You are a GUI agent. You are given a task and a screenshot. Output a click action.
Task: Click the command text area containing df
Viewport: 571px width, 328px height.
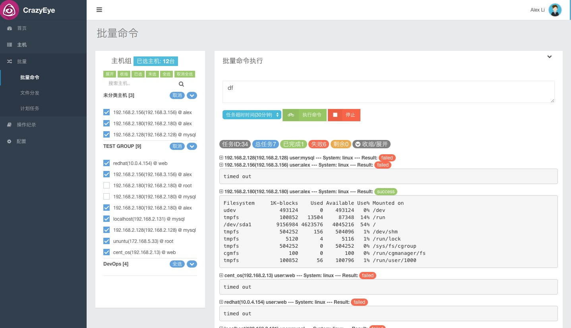pos(388,92)
